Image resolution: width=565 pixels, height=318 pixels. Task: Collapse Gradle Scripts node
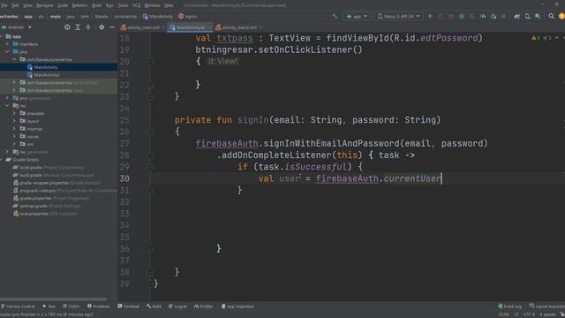point(2,160)
